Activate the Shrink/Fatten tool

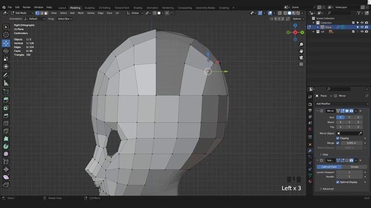tap(6, 169)
